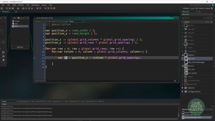The image size is (215, 121).
Task: Open the Edit menu
Action: [9, 5]
